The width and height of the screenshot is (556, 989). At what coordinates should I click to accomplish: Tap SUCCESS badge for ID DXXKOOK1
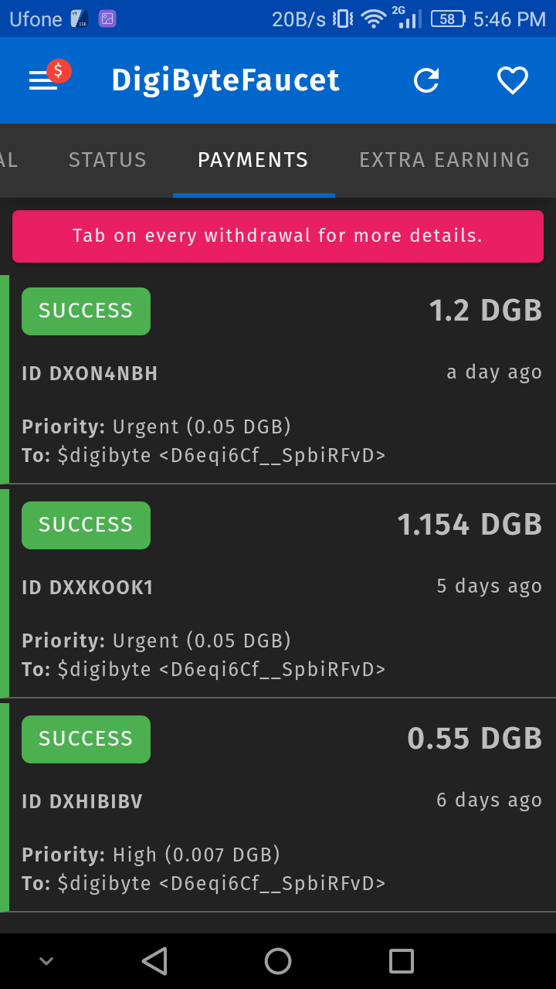[86, 525]
